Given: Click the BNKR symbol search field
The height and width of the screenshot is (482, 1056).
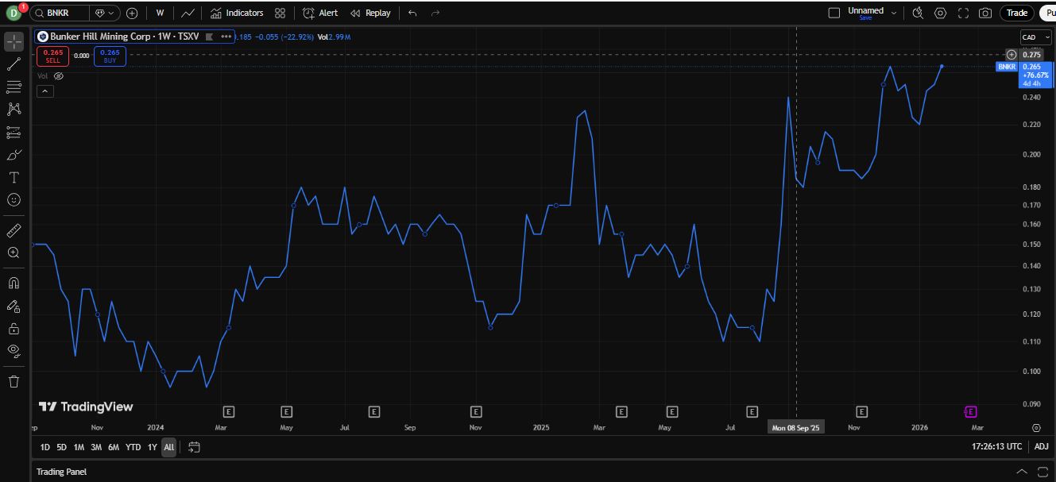Looking at the screenshot, I should coord(60,13).
